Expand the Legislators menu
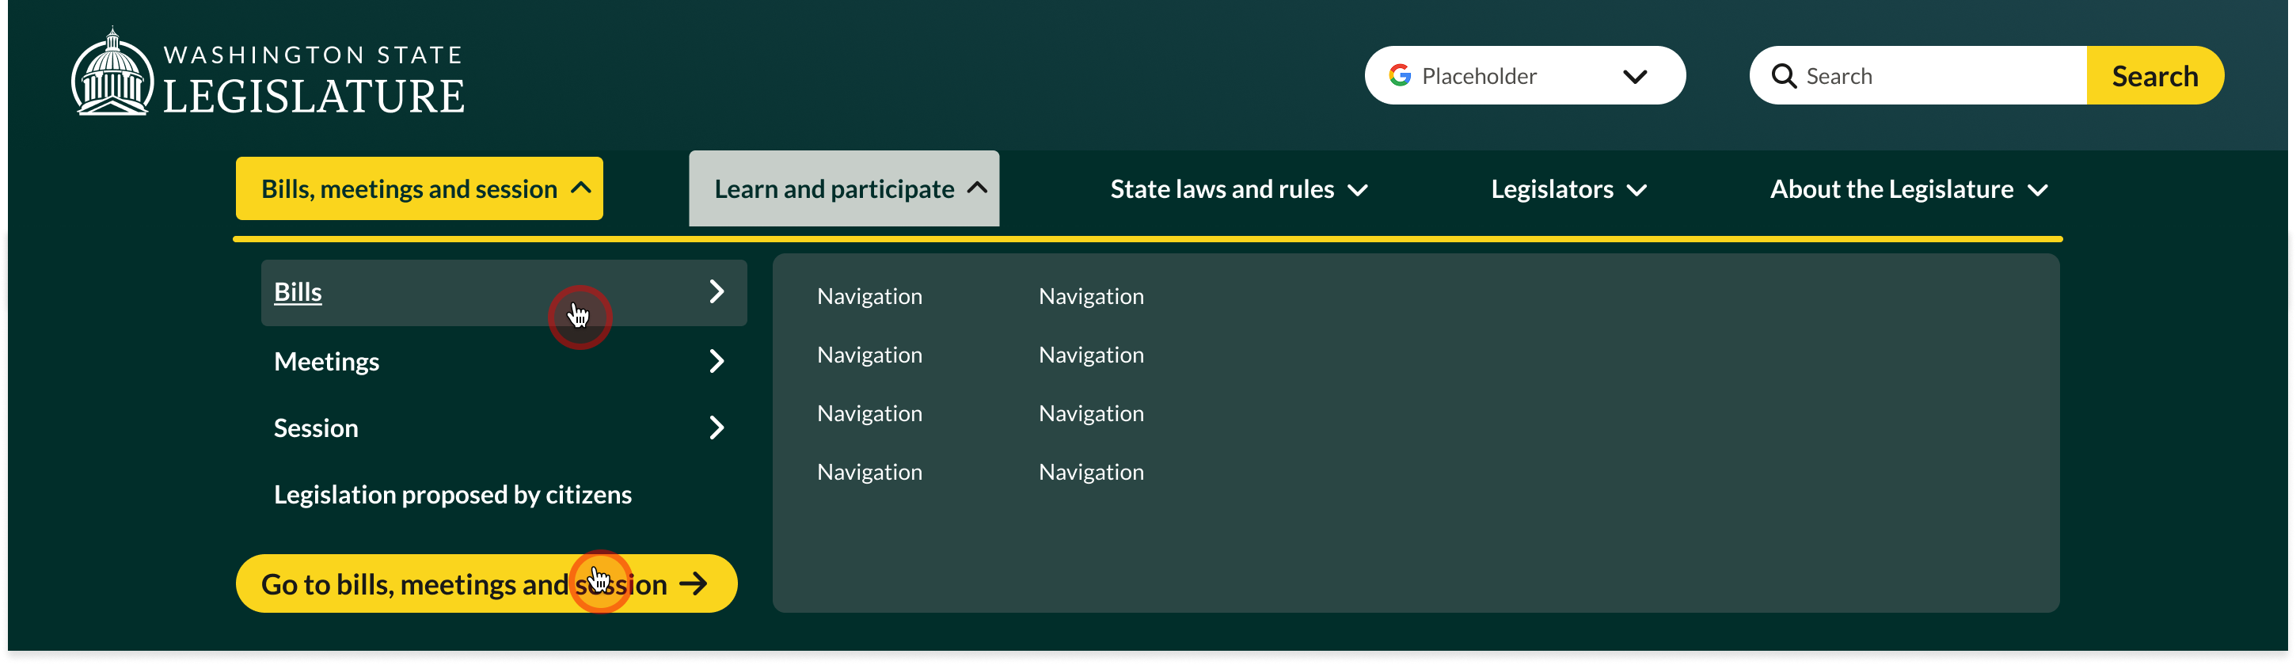2296x665 pixels. 1568,188
